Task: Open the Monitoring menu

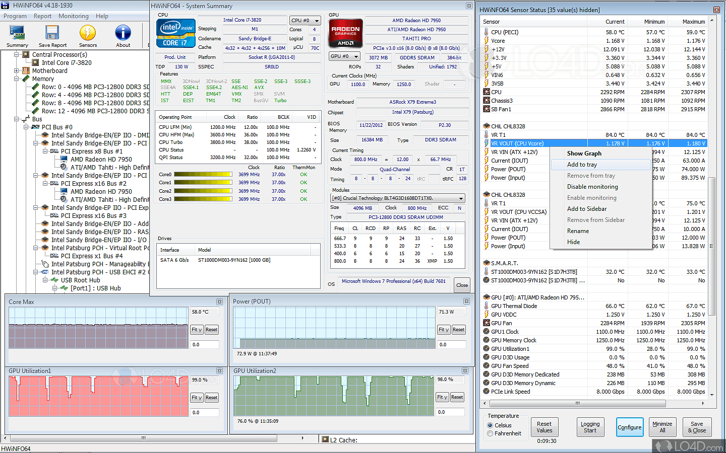Action: point(74,16)
